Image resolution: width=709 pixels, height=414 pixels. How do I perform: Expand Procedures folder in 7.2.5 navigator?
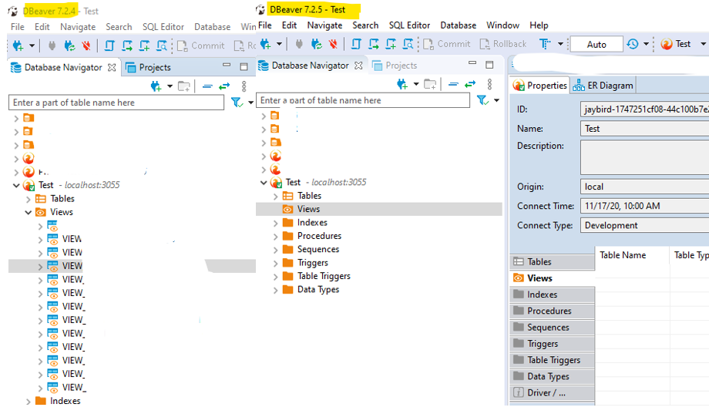[276, 237]
